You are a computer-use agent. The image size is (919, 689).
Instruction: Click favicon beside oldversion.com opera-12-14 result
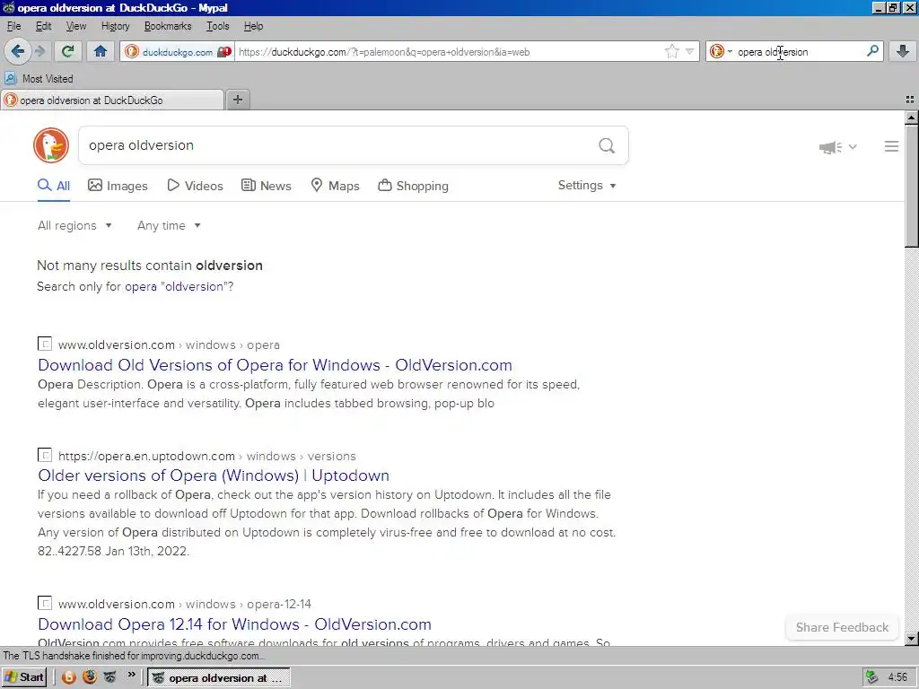pyautogui.click(x=45, y=603)
